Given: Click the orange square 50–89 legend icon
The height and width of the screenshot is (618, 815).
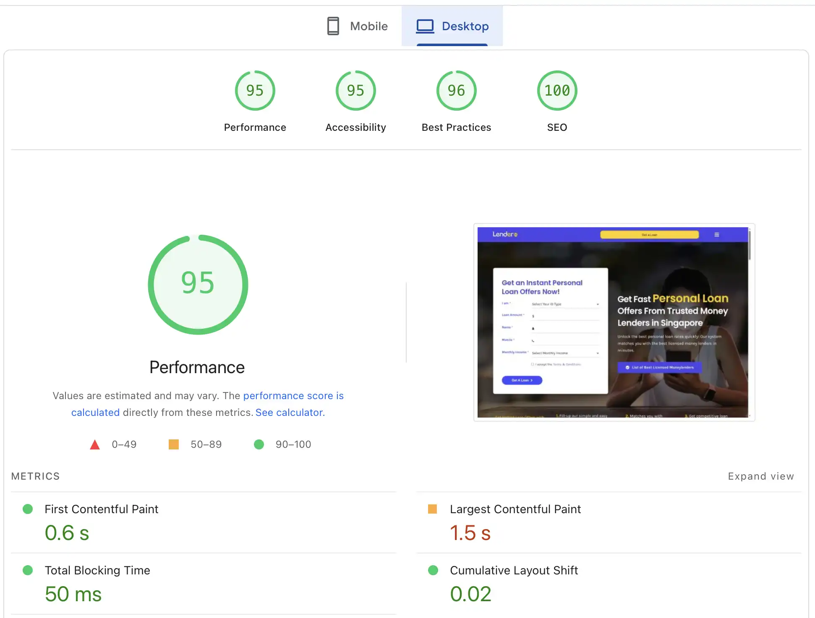Looking at the screenshot, I should click(x=174, y=444).
